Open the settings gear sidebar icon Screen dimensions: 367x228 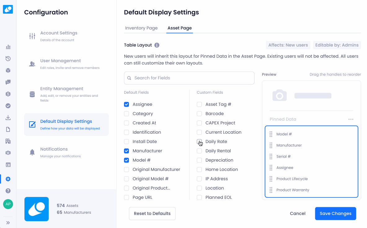(8, 179)
